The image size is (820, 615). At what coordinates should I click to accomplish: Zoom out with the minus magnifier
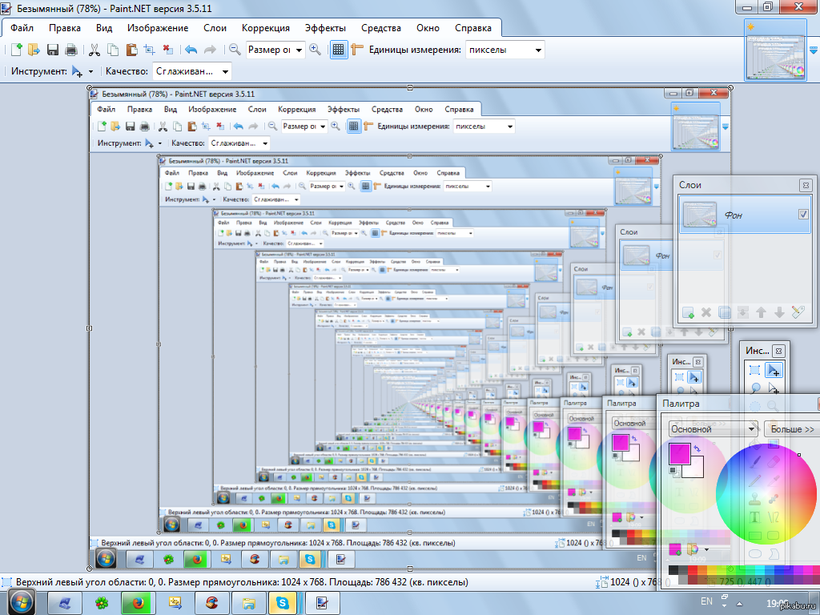click(235, 50)
